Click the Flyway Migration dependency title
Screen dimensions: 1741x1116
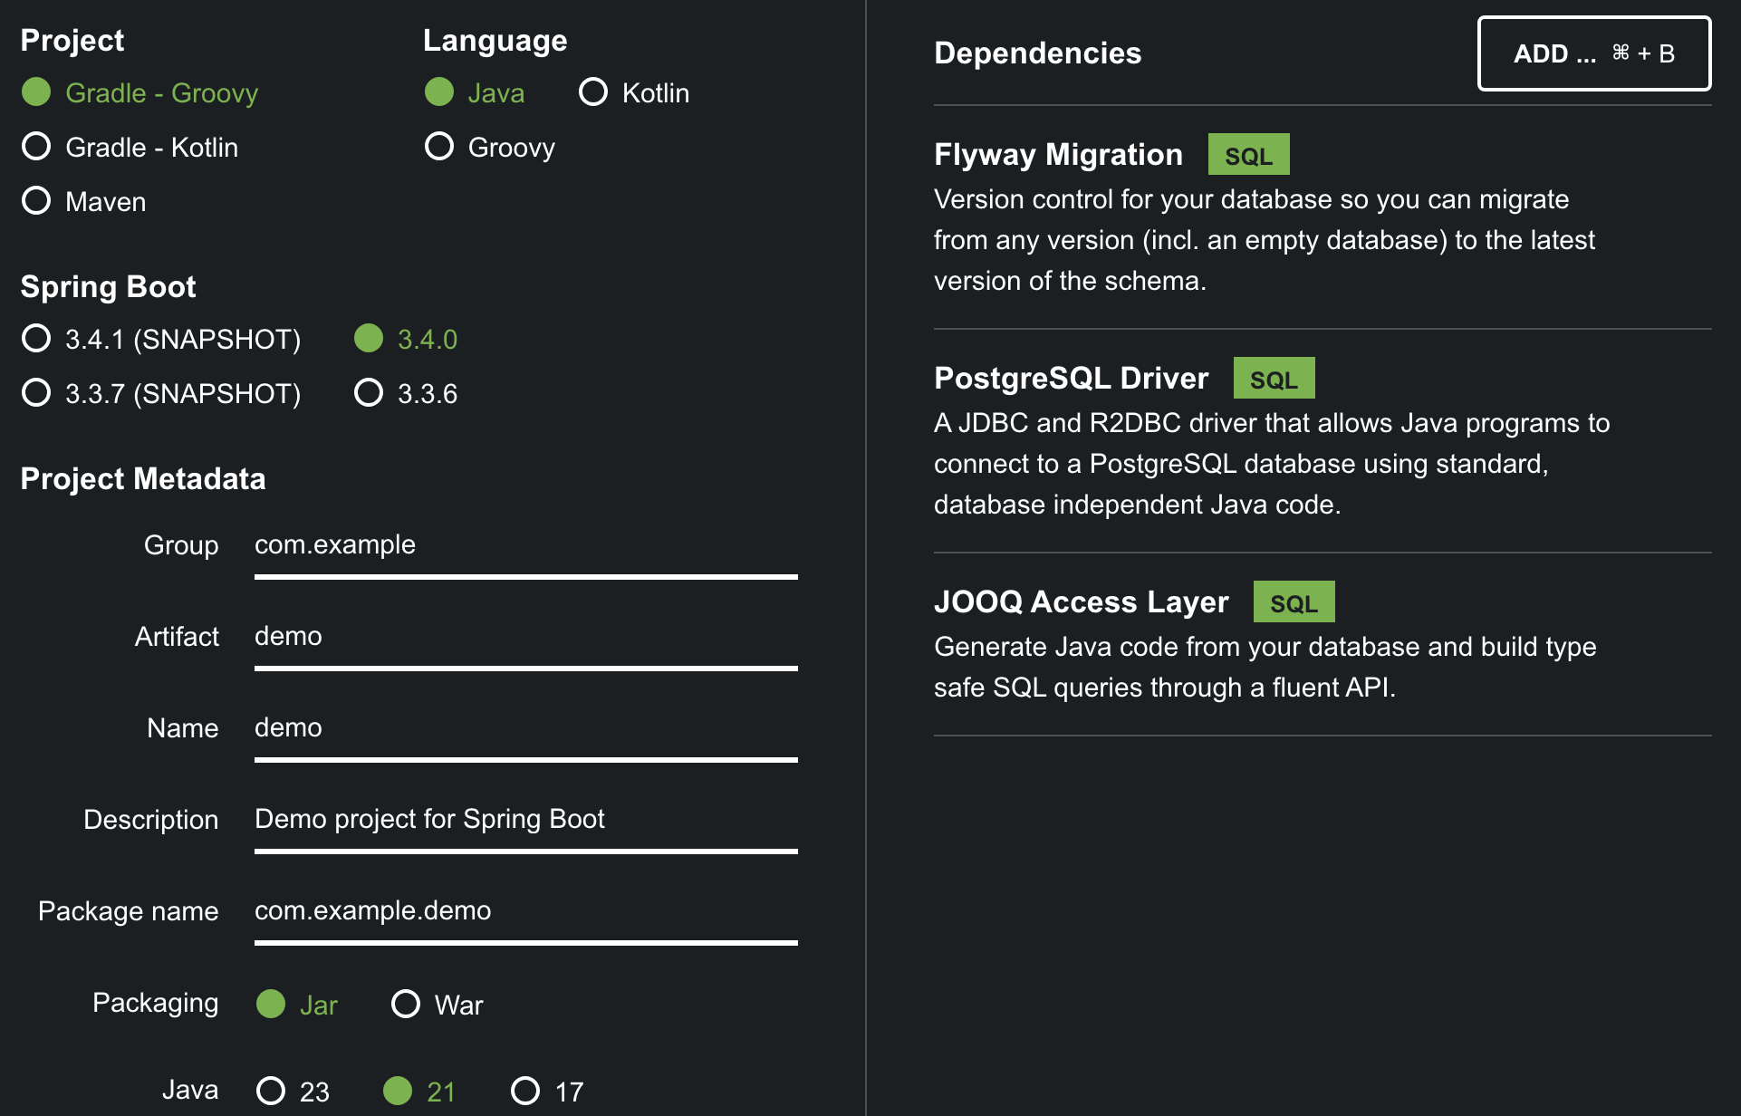[1058, 155]
